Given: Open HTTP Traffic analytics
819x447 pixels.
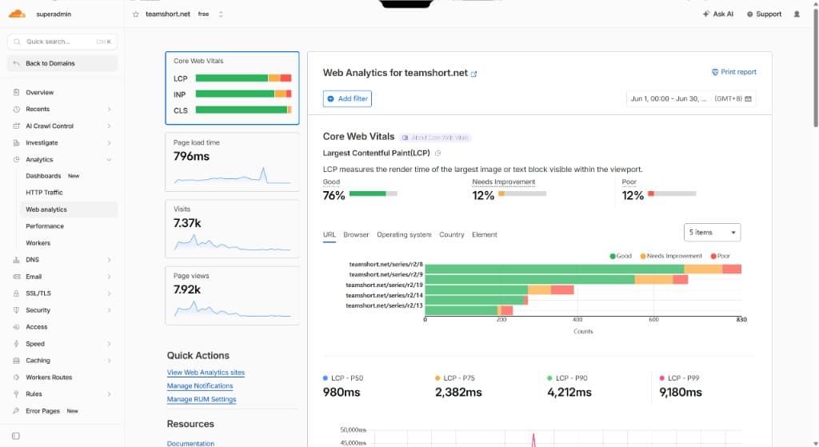Looking at the screenshot, I should 45,193.
